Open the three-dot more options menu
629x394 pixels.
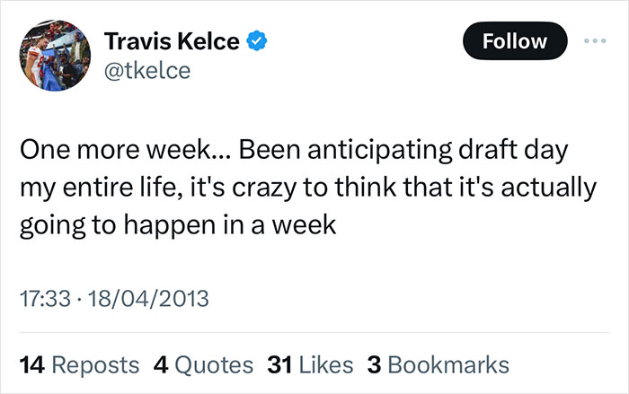(595, 40)
